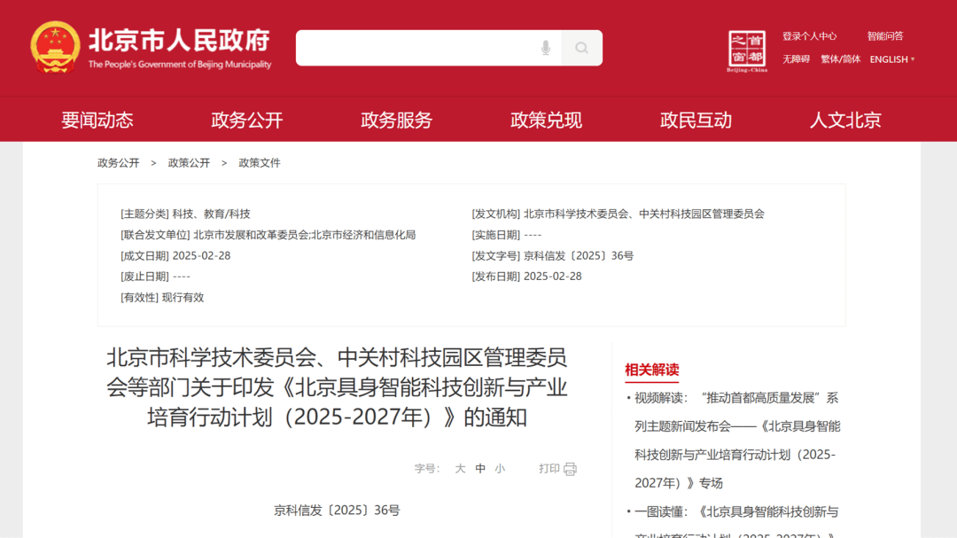Open the 政务公开 main navigation tab
Viewport: 957px width, 538px height.
246,120
